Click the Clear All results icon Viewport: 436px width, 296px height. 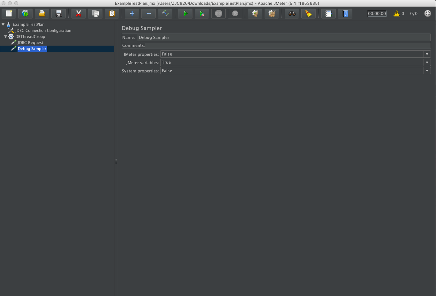[x=272, y=13]
